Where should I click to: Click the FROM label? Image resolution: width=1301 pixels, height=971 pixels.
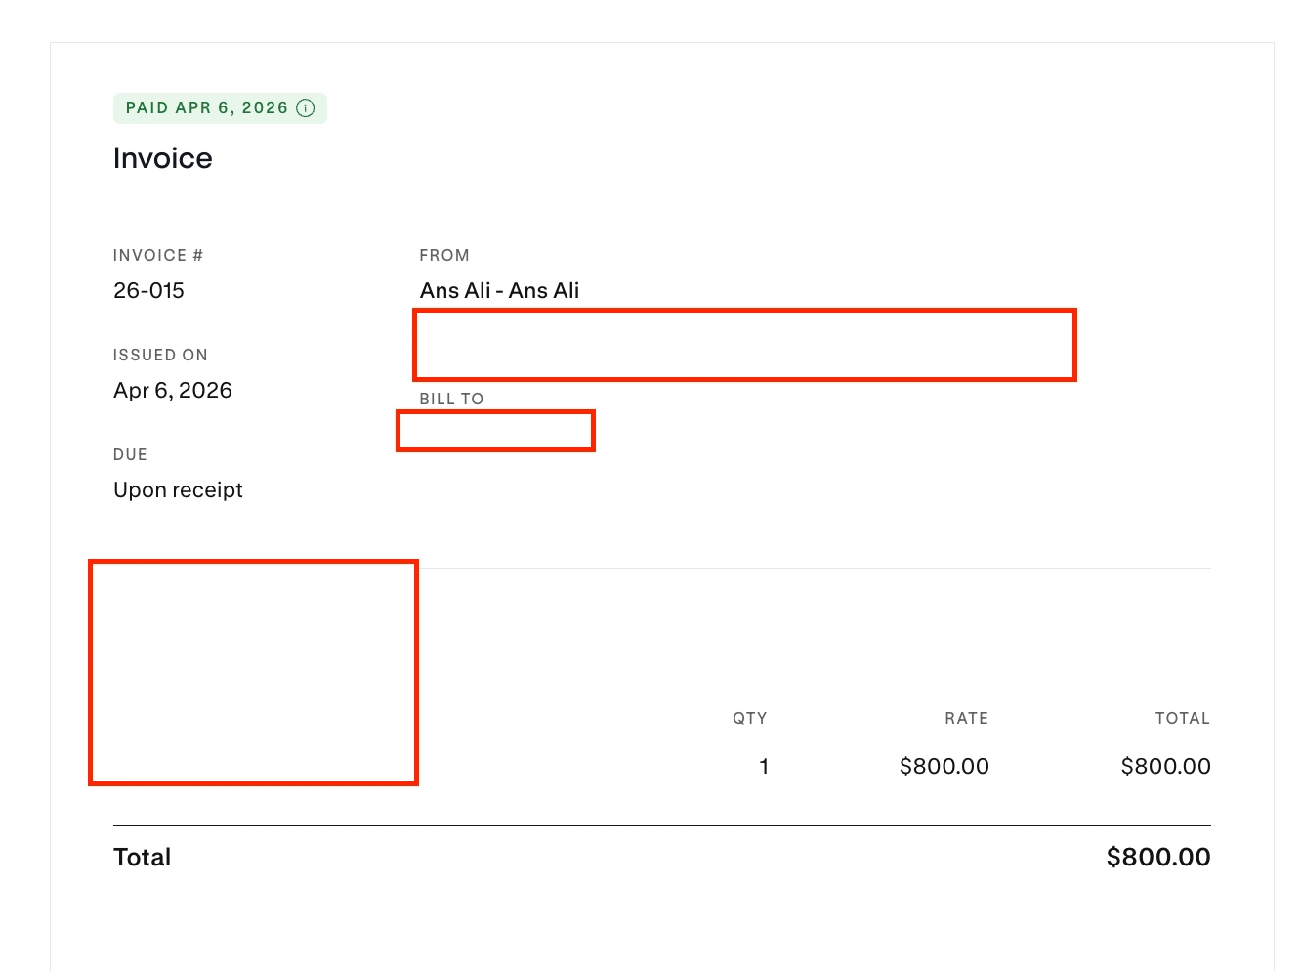click(444, 255)
